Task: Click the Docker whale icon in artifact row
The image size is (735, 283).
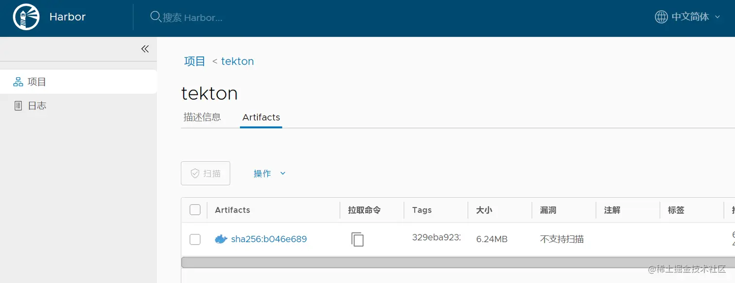Action: [221, 239]
